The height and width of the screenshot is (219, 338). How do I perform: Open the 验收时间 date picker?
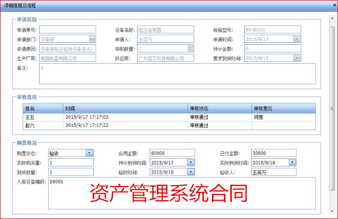point(191,172)
